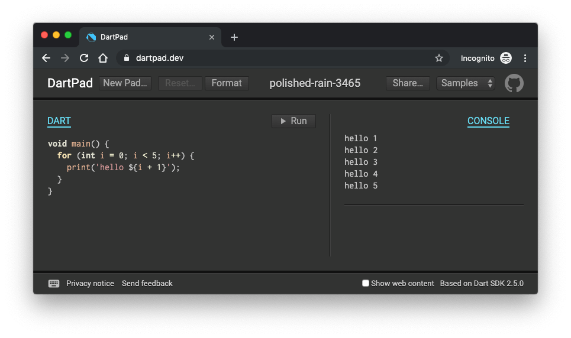
Task: Enable Show web content checkbox
Action: pos(366,284)
